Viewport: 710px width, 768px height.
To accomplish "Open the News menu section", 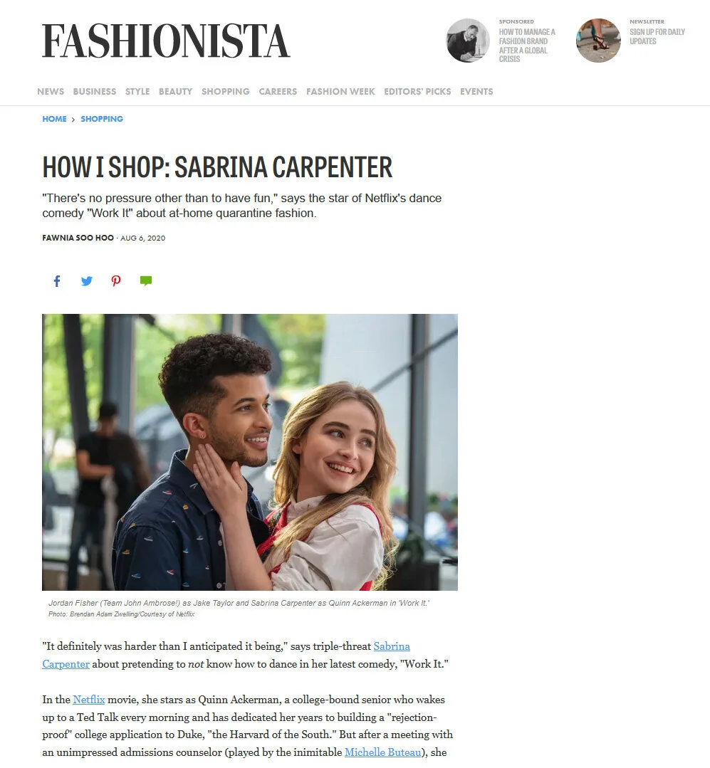I will click(51, 92).
